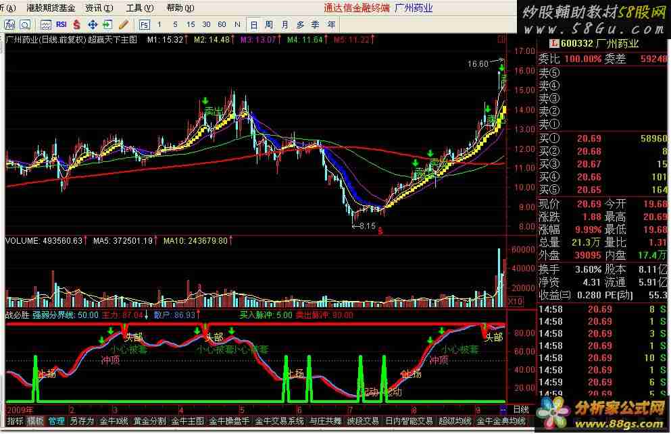Select daily 日 period
This screenshot has width=671, height=434.
254,25
